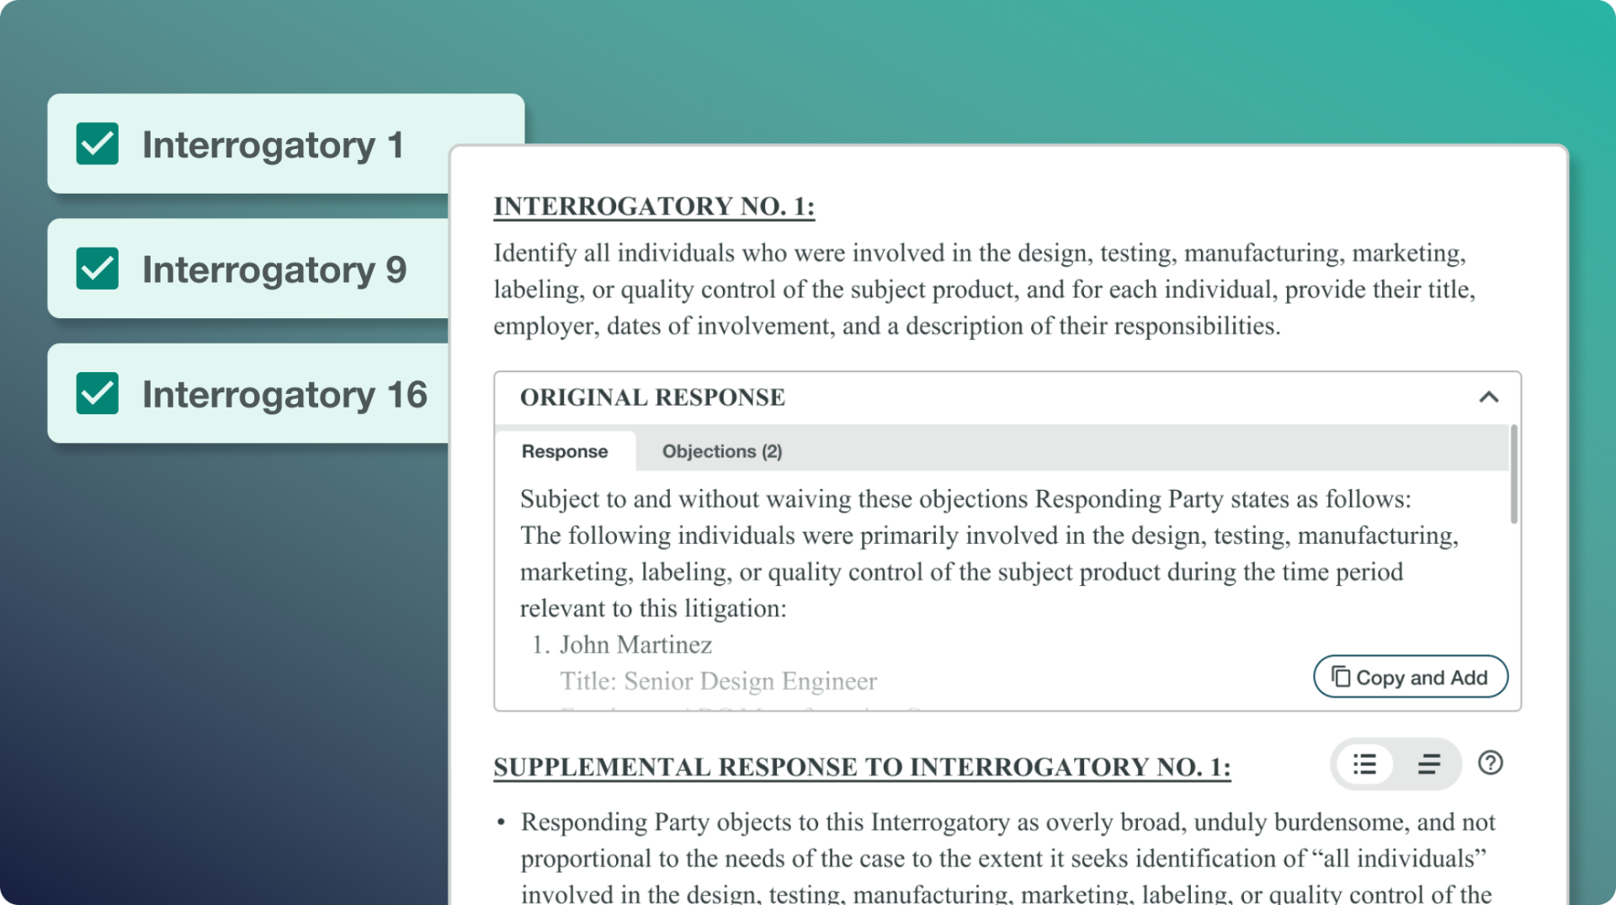
Task: Toggle the supplemental response view mode switch
Action: (1395, 764)
